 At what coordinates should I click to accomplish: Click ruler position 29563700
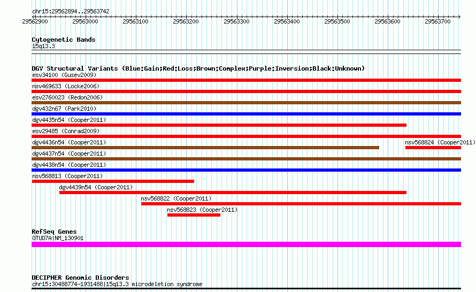click(437, 21)
